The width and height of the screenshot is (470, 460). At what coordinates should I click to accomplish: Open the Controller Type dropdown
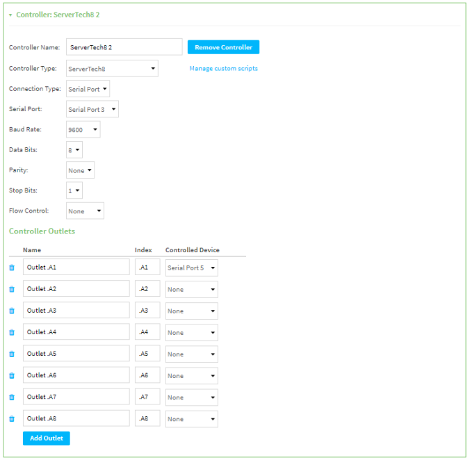112,69
